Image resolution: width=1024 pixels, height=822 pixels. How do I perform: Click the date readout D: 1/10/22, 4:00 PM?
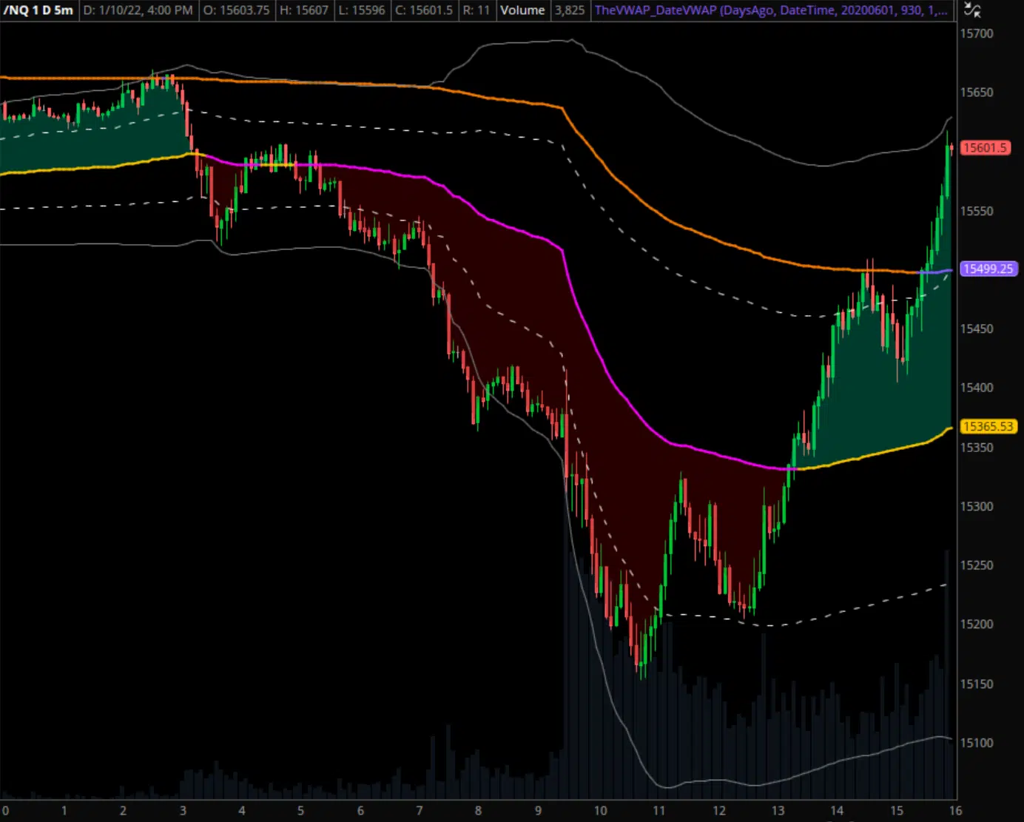[138, 10]
